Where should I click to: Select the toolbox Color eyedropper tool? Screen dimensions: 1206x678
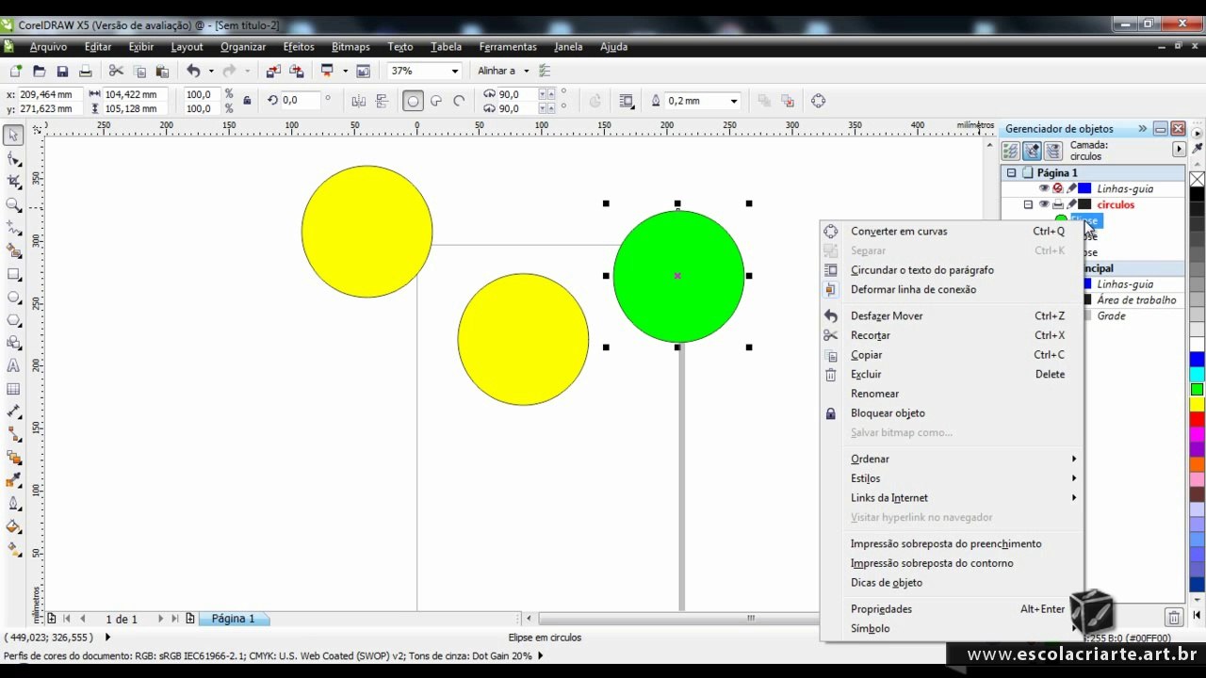(x=13, y=480)
